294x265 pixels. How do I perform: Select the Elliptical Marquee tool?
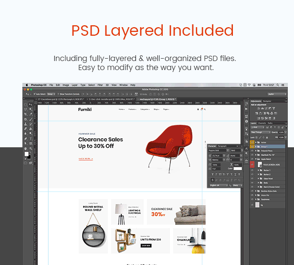(26, 104)
